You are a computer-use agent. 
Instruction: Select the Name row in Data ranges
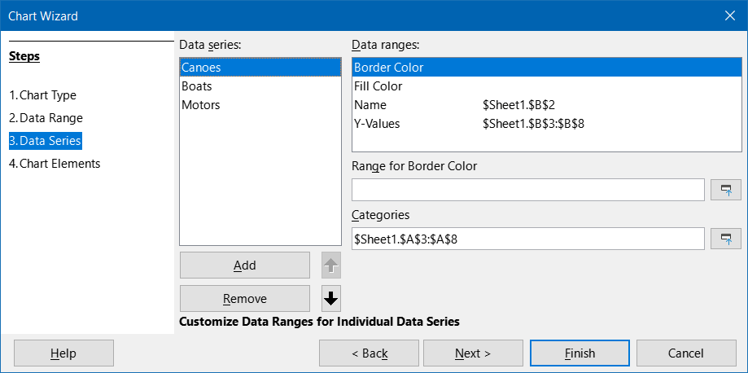click(x=547, y=105)
